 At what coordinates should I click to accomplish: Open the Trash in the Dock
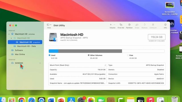(174, 99)
